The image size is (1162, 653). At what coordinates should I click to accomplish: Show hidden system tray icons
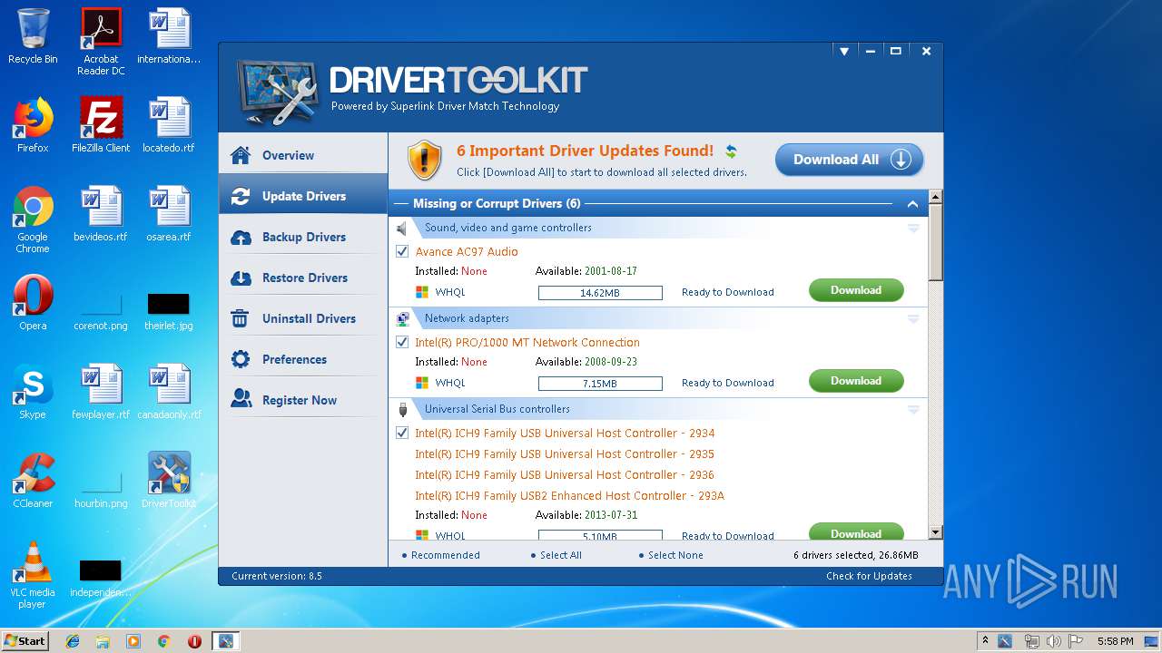coord(985,641)
